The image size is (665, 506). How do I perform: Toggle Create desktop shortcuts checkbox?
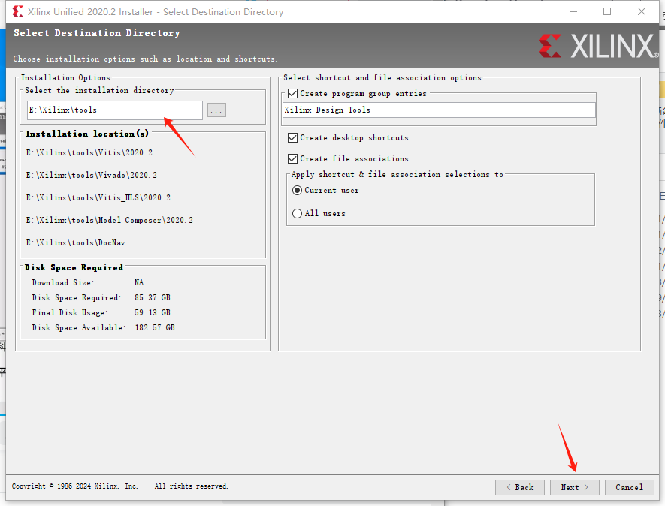point(292,137)
